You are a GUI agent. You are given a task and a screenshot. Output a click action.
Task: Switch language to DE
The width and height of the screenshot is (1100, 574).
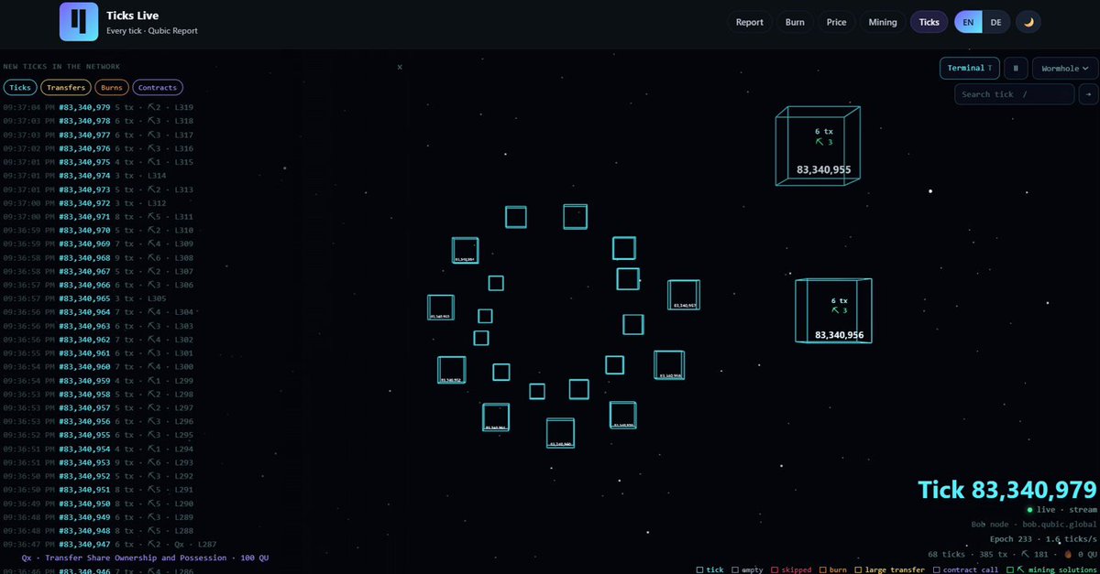995,22
